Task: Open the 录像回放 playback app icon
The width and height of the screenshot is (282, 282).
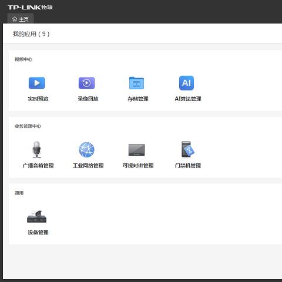Action: coord(86,83)
